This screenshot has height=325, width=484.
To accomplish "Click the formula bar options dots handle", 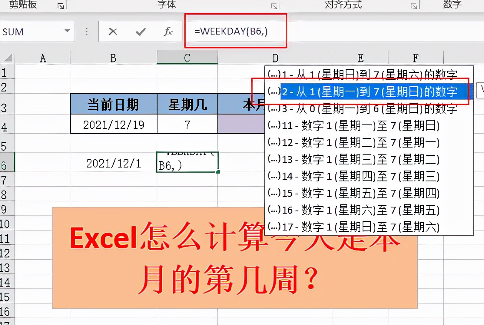I will pos(87,32).
